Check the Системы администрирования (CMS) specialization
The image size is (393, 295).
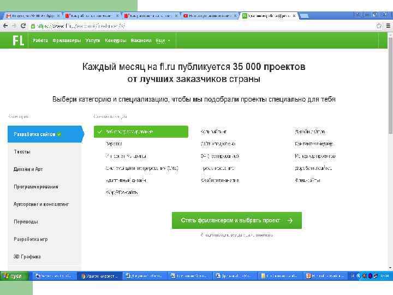click(x=142, y=168)
